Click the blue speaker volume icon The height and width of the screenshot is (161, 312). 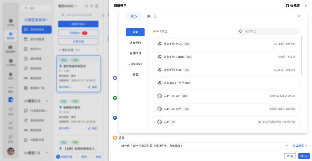tap(115, 118)
